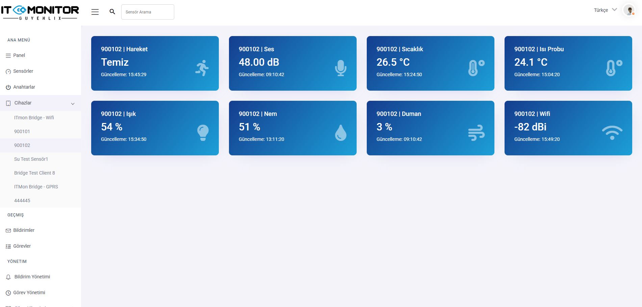Click the wind icon on Duman card

(x=476, y=133)
